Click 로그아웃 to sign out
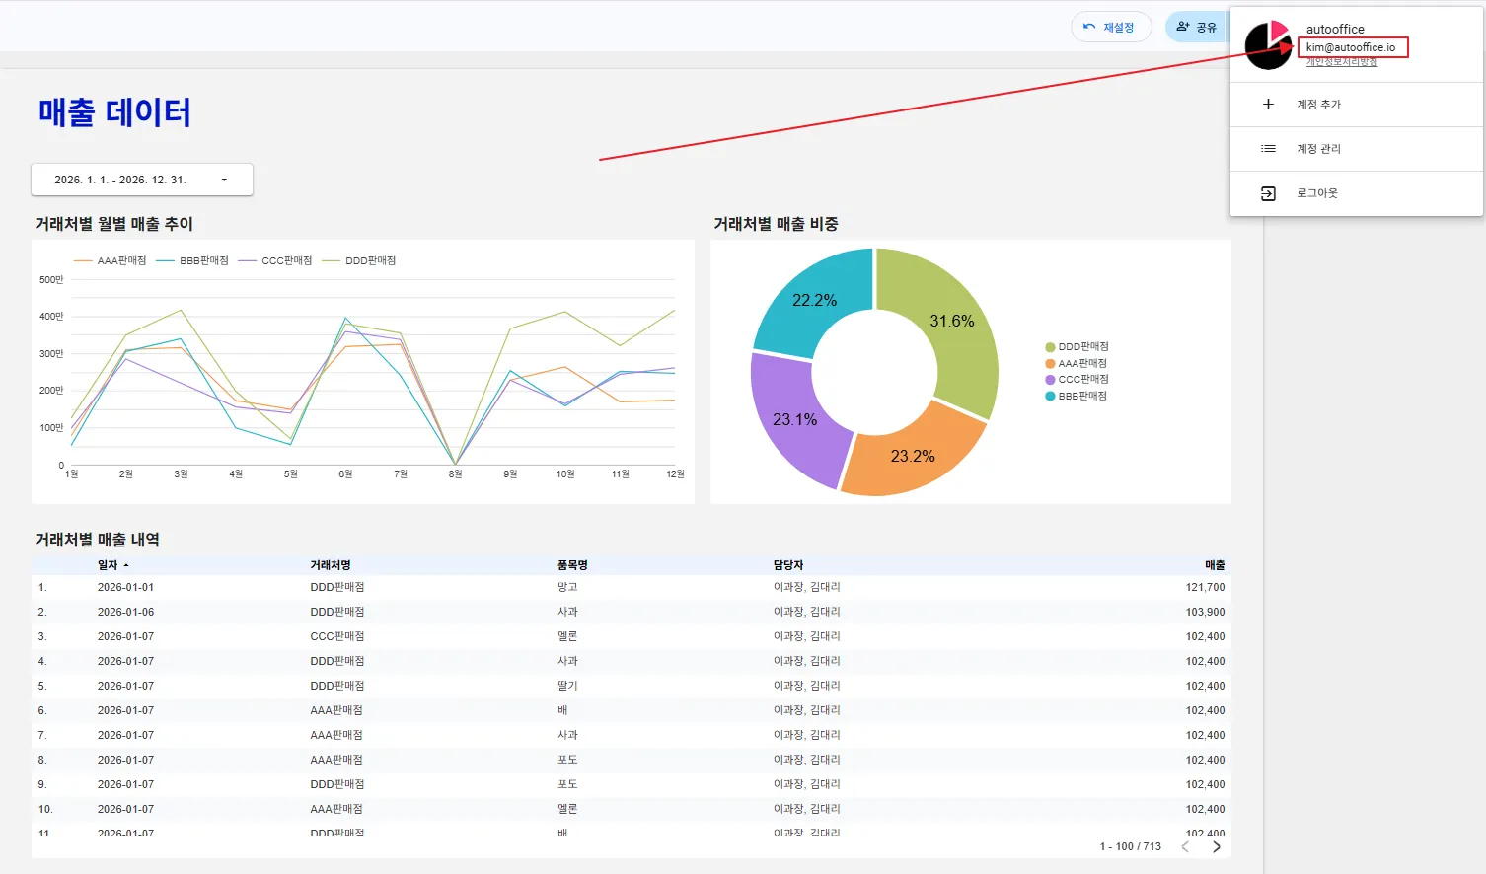The image size is (1486, 874). pyautogui.click(x=1357, y=193)
